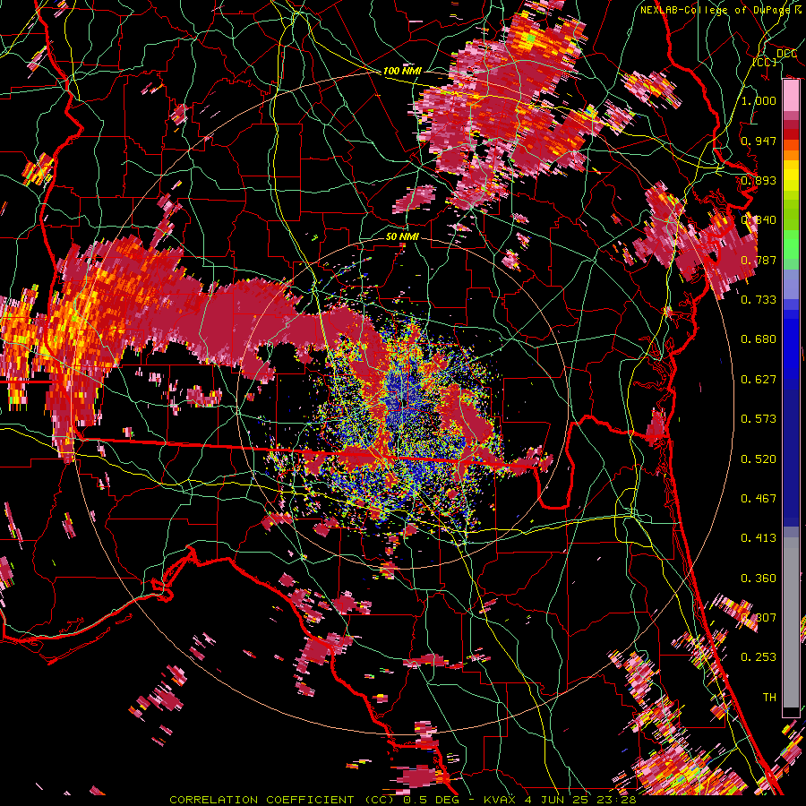Click the 0.253 color scale value

pyautogui.click(x=759, y=657)
